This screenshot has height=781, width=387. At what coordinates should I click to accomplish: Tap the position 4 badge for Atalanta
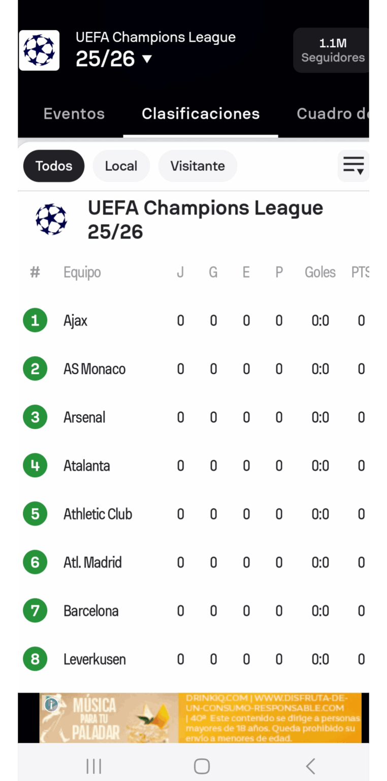35,466
